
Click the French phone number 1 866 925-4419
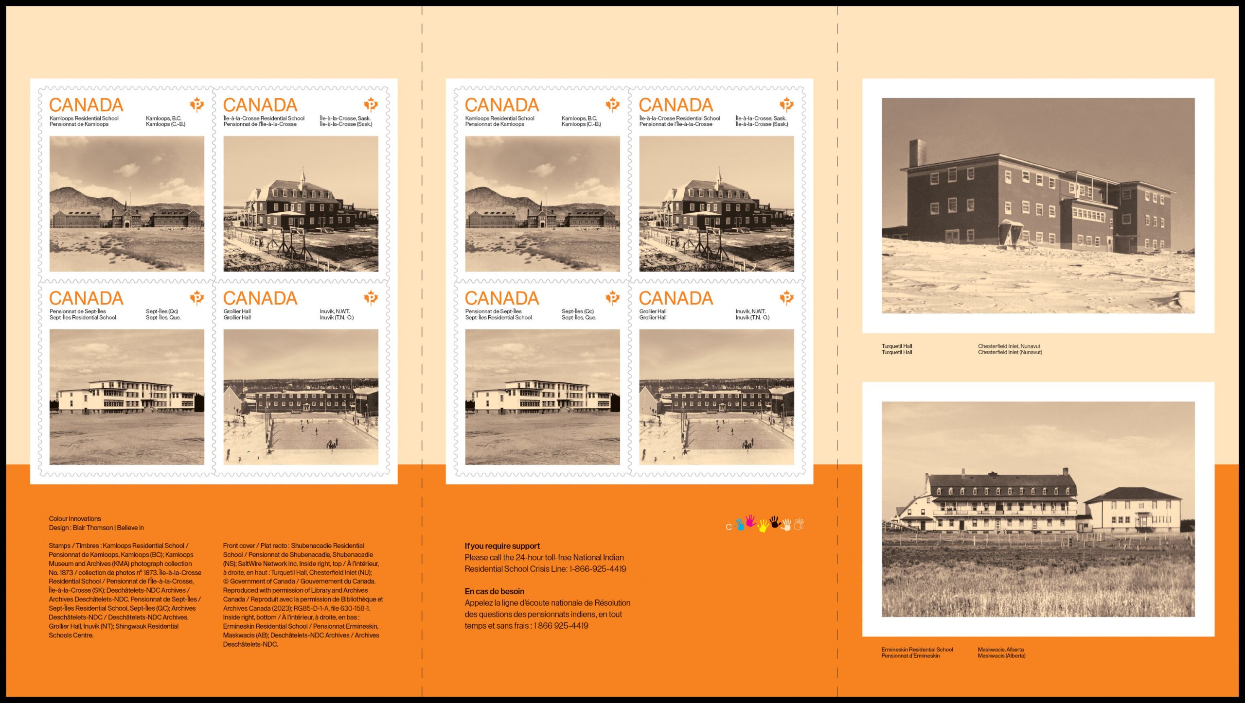(x=561, y=626)
